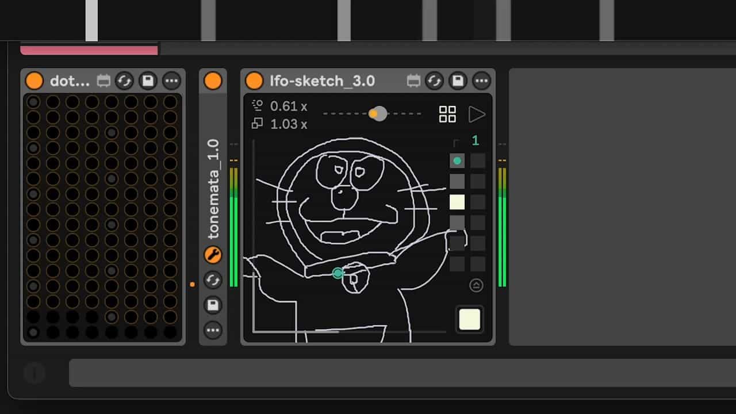Toggle tonemata_1.0 device activator
Image resolution: width=736 pixels, height=414 pixels.
(213, 81)
